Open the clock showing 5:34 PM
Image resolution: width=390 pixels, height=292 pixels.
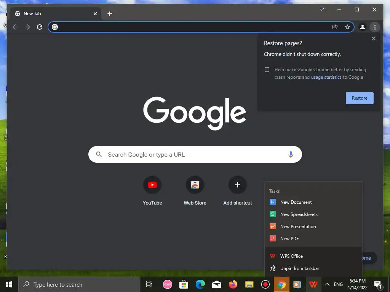(358, 284)
